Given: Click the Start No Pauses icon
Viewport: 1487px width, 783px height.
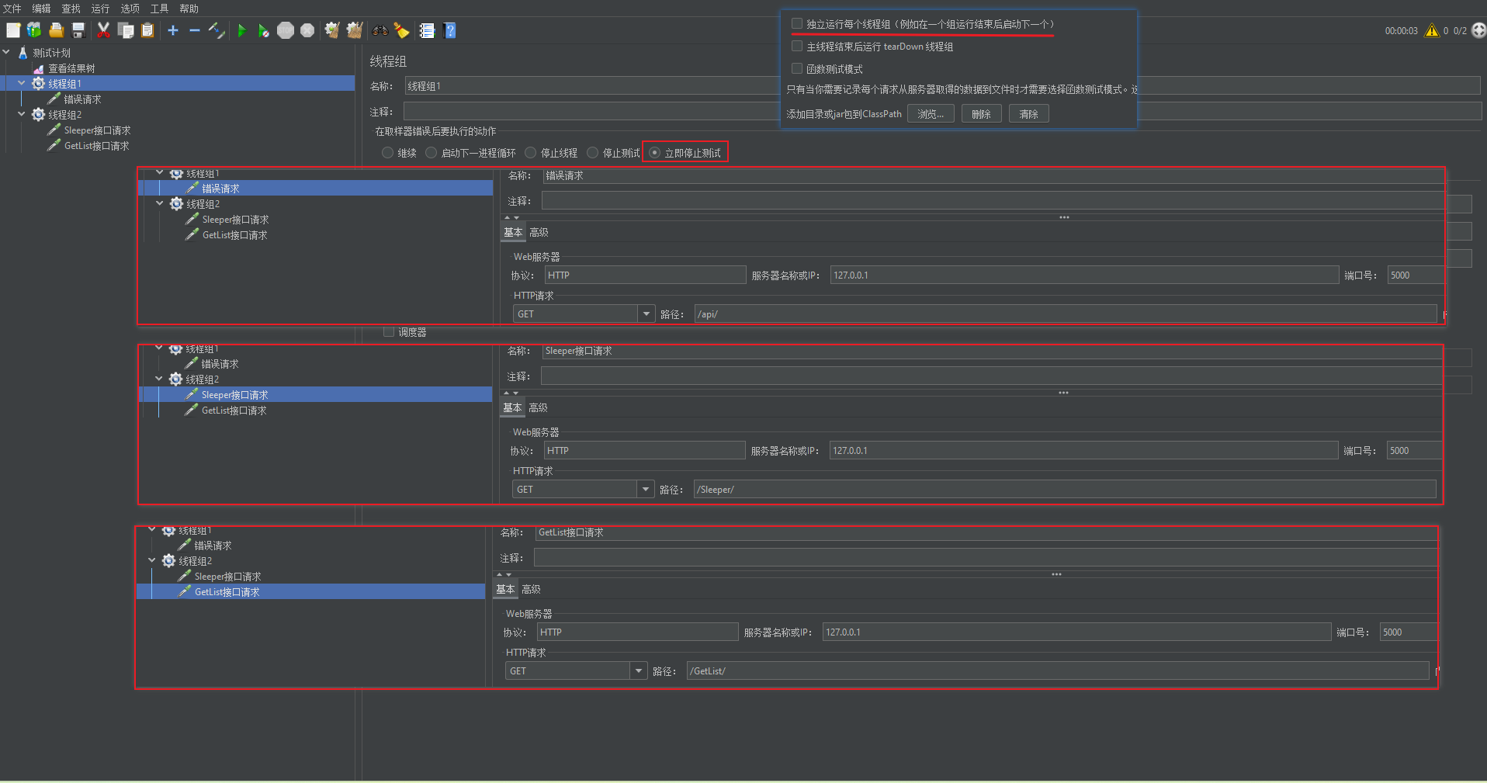Looking at the screenshot, I should pyautogui.click(x=264, y=30).
